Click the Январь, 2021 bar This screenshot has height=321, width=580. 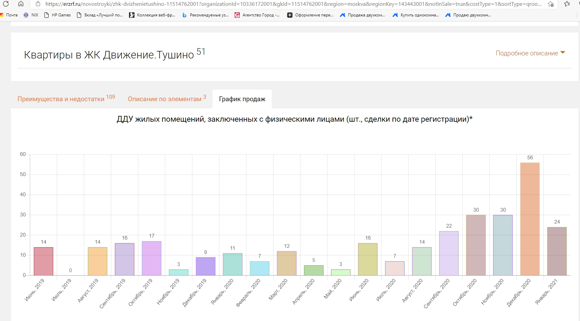557,251
